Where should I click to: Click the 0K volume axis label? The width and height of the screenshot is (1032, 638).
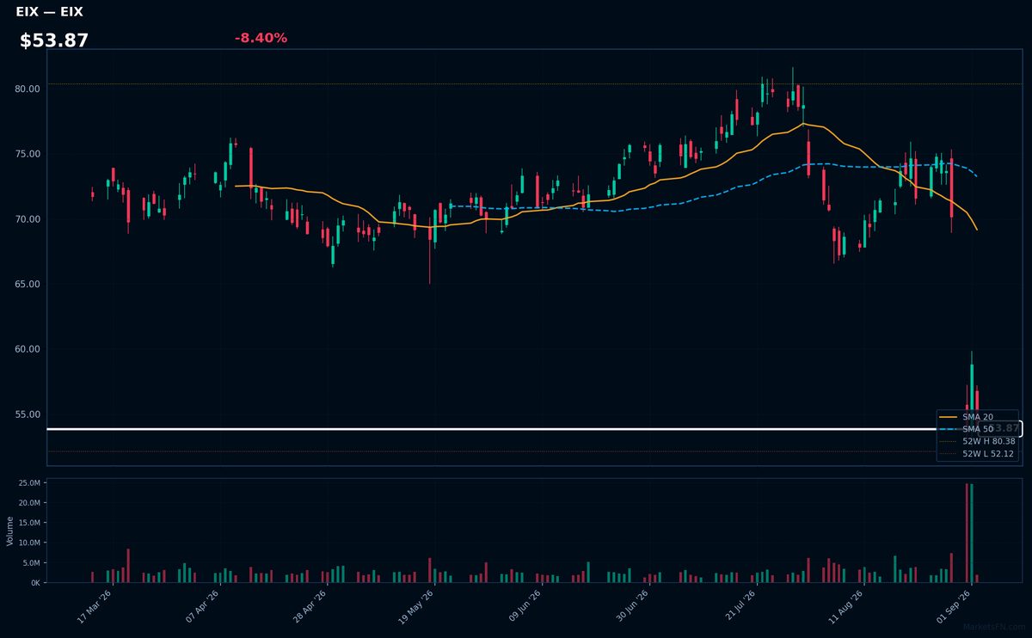[35, 582]
